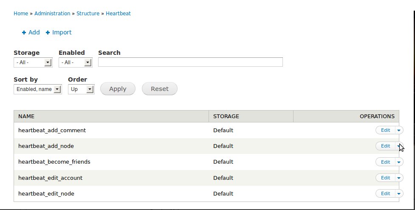Navigate to Structure breadcrumb link
The image size is (415, 210).
click(x=88, y=14)
